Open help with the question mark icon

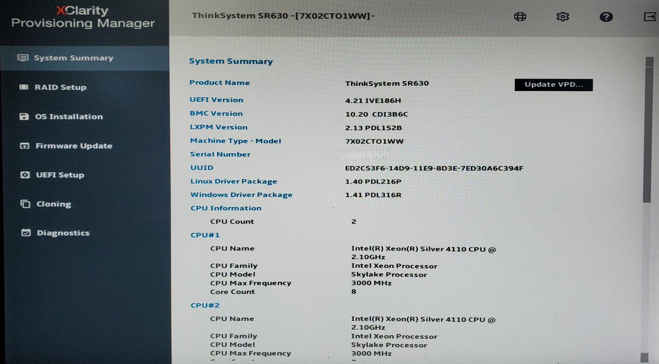(x=605, y=17)
